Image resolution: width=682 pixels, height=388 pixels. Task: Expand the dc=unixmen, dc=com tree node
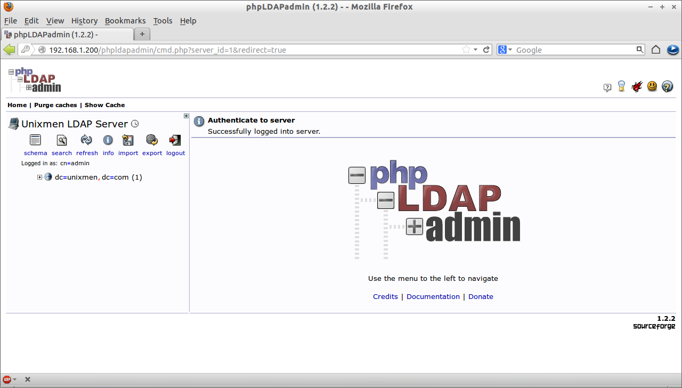[x=39, y=177]
